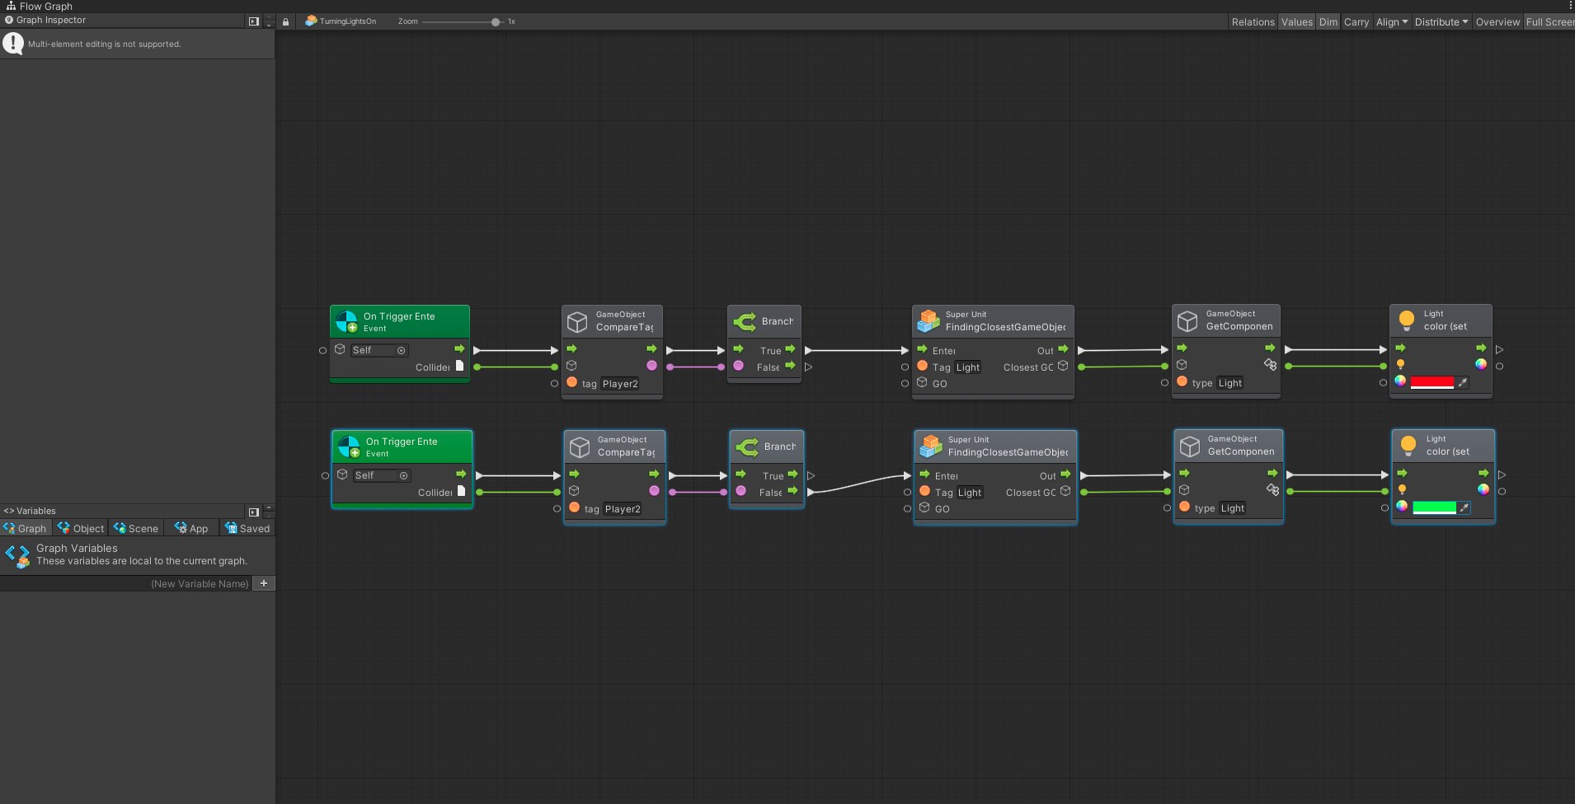Toggle the Relations button
This screenshot has height=804, width=1575.
1253,22
